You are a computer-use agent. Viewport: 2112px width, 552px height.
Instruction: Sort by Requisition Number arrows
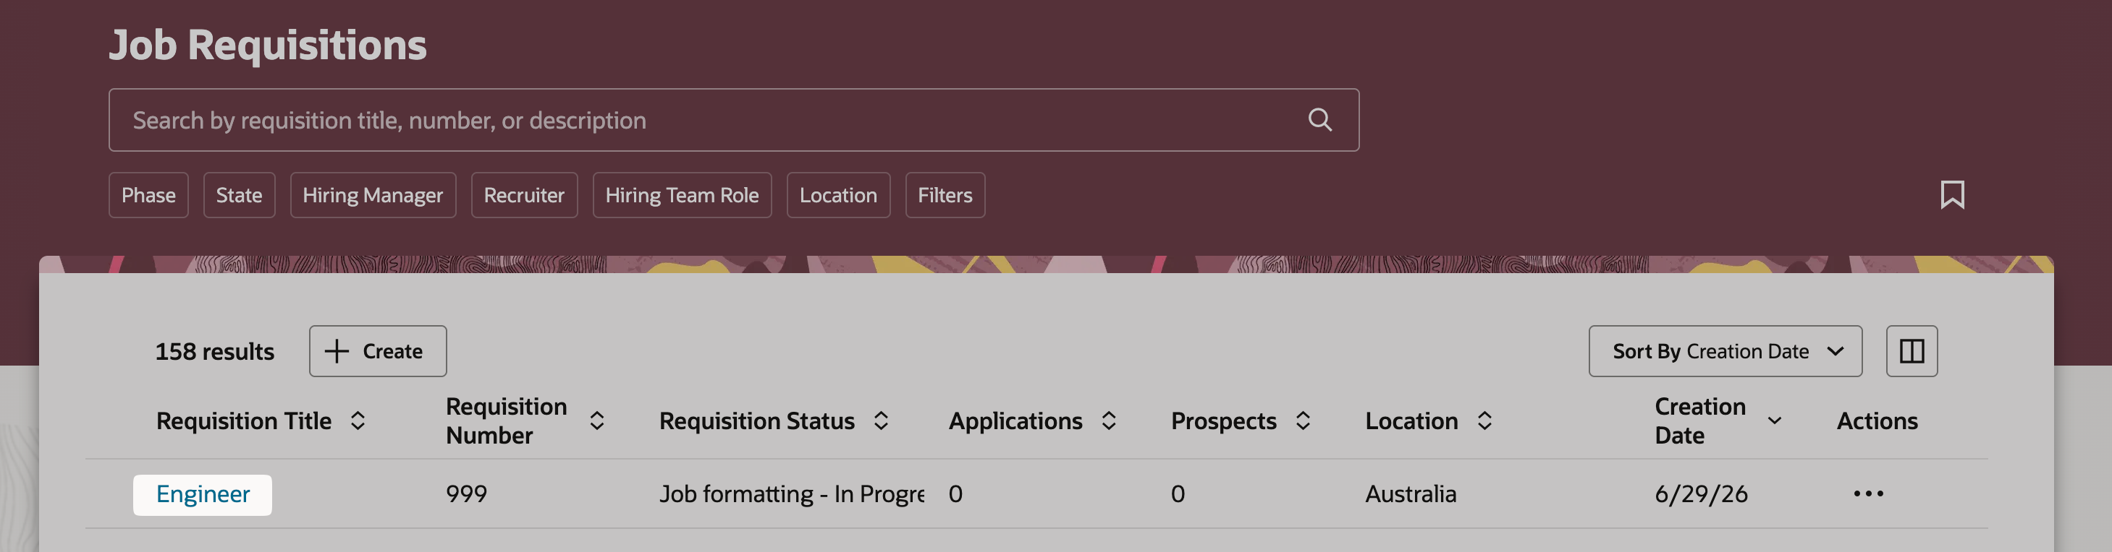pos(597,421)
